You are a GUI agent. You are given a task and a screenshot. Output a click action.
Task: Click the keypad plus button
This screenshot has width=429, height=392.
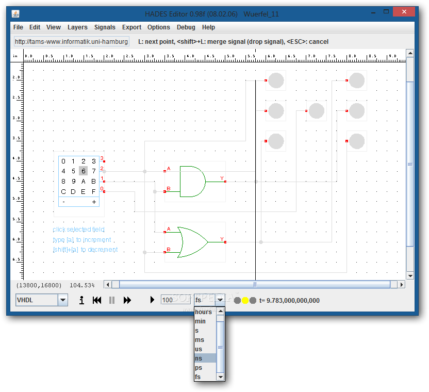coord(94,202)
